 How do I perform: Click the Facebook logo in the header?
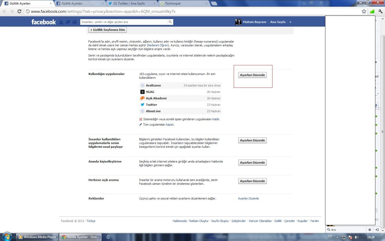[x=44, y=22]
